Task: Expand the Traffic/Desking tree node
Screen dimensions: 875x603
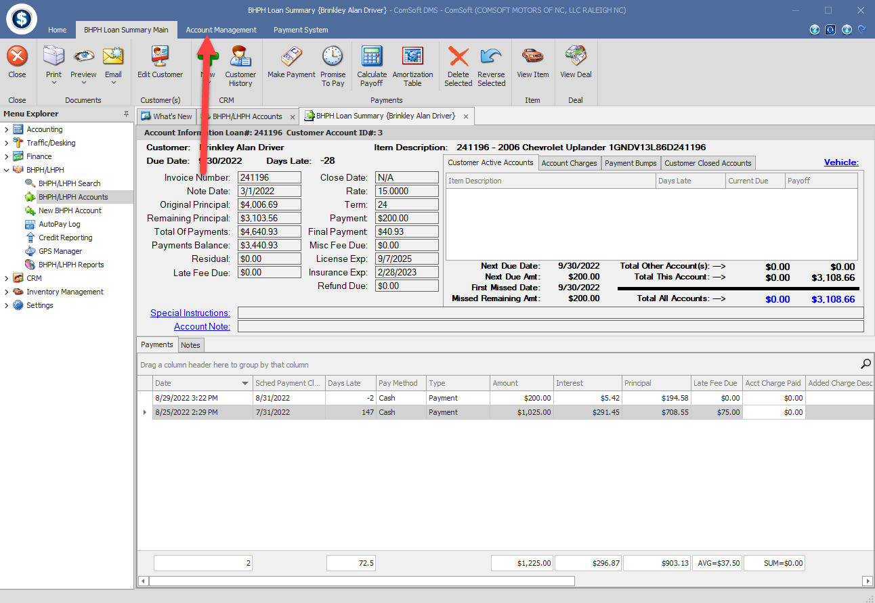Action: point(6,143)
